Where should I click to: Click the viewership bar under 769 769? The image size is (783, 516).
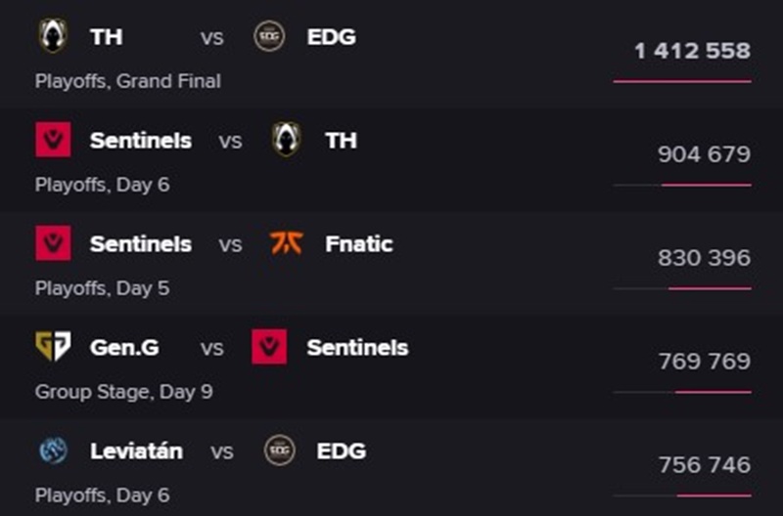[682, 392]
